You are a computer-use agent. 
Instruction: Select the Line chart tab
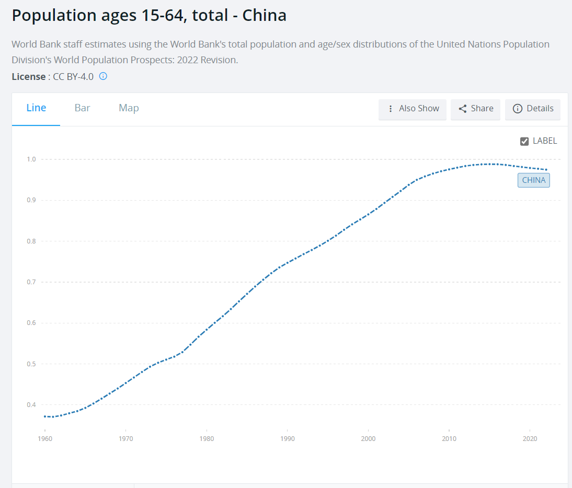coord(36,108)
